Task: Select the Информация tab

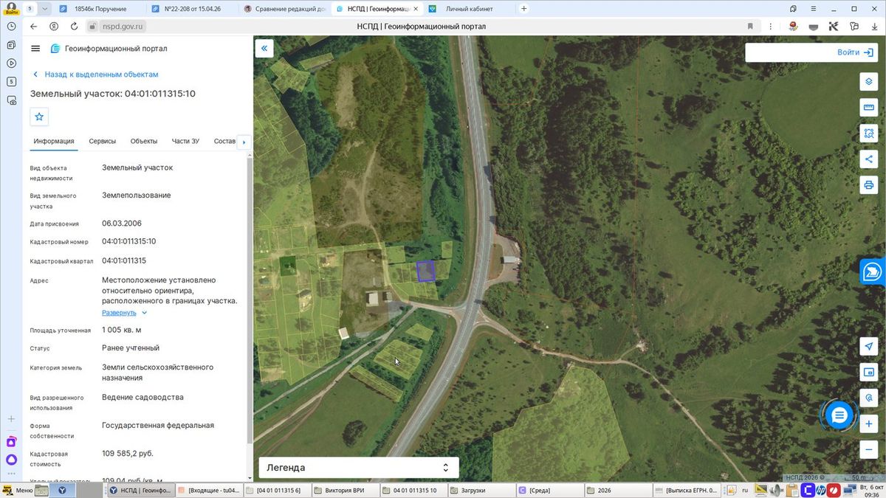Action: tap(54, 141)
